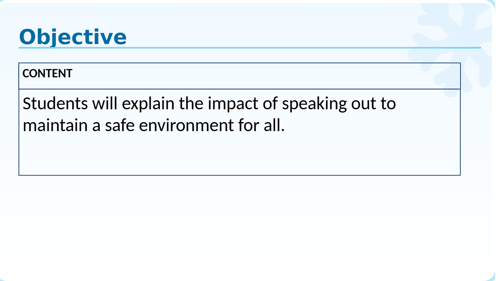The width and height of the screenshot is (500, 281).
Task: Click the word "will" in the first line
Action: pos(105,103)
